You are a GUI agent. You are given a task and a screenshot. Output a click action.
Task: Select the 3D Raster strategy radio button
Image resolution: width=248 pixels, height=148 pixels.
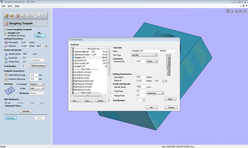click(17, 93)
